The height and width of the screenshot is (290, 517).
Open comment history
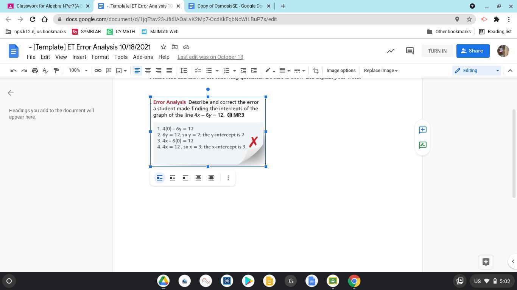pos(410,51)
